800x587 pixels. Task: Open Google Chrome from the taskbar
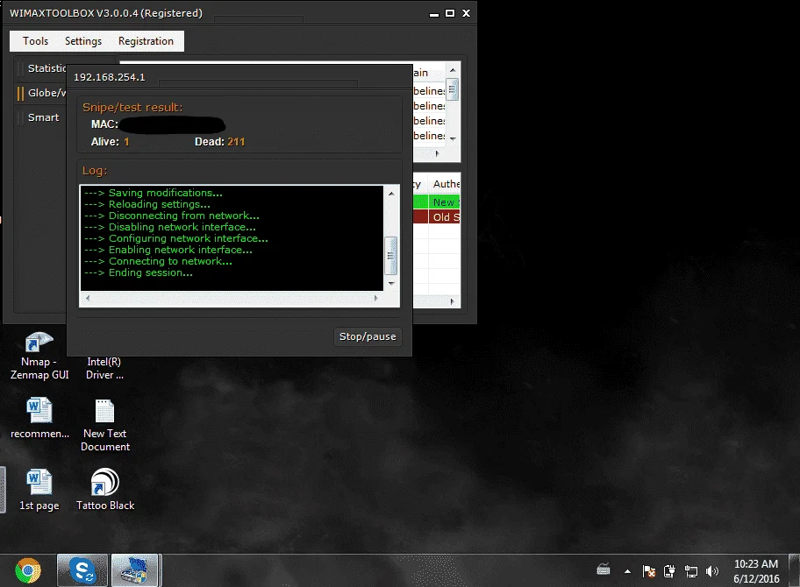[28, 570]
